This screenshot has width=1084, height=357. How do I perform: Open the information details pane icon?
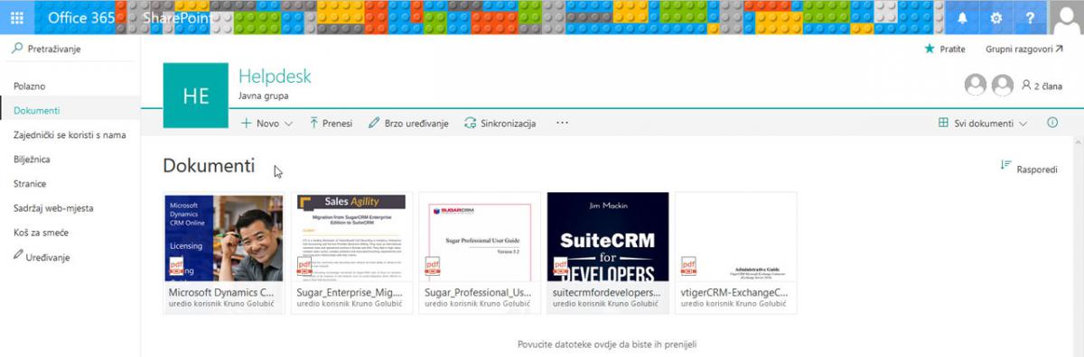point(1052,124)
